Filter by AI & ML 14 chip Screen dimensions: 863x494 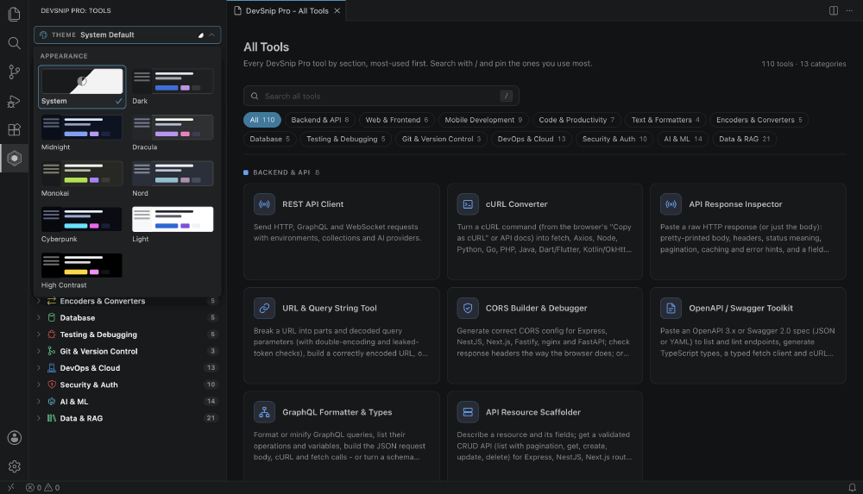(683, 139)
